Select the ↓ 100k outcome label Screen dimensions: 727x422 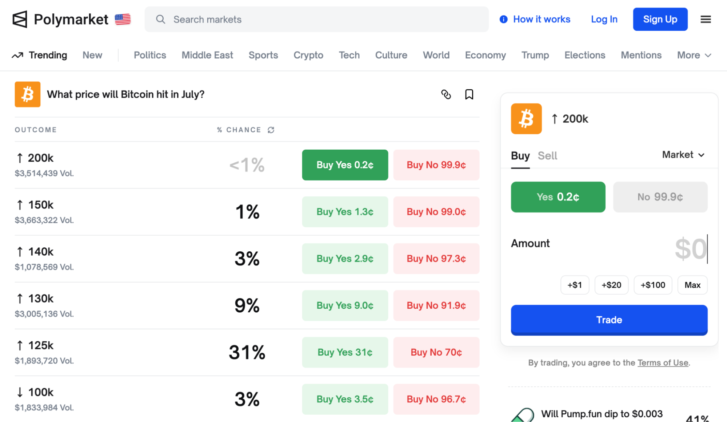35,392
